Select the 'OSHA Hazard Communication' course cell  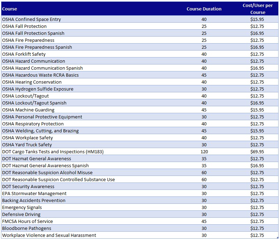(x=33, y=61)
